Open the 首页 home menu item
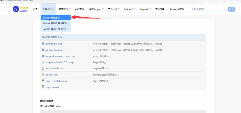This screenshot has width=241, height=113. pyautogui.click(x=35, y=9)
